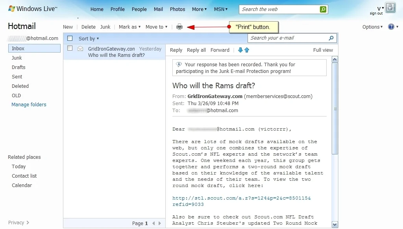Click New to compose a message
The height and width of the screenshot is (229, 403).
click(x=68, y=27)
